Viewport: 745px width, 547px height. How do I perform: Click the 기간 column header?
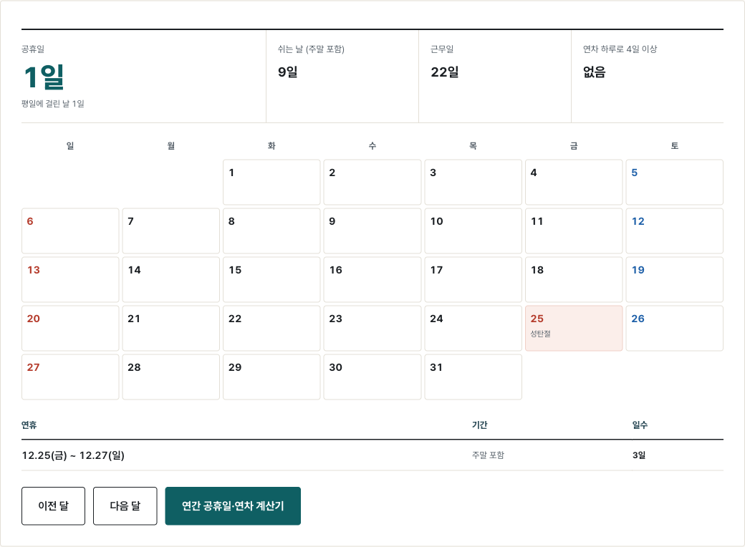(x=479, y=425)
